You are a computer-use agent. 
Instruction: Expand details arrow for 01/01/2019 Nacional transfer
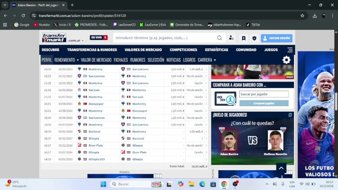click(206, 131)
